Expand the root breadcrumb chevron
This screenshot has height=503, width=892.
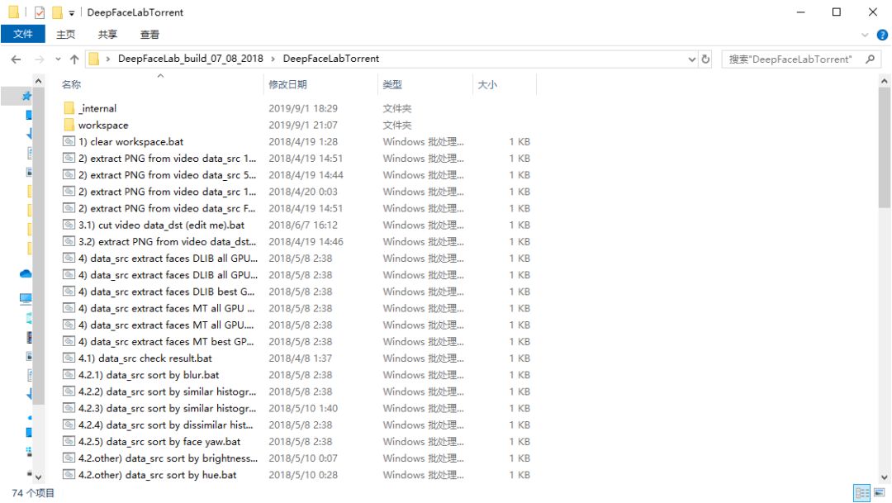[107, 59]
